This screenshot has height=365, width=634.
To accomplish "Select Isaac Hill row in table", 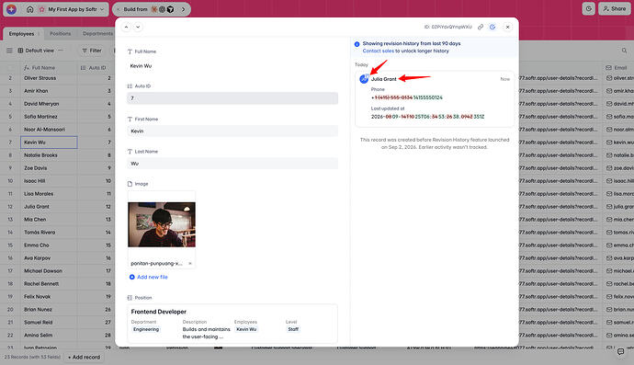I will 34,181.
